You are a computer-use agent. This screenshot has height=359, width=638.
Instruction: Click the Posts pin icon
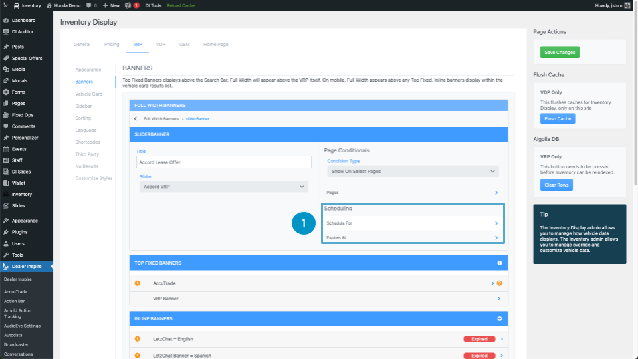[x=6, y=47]
